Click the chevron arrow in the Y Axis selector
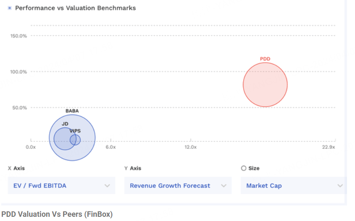 [x=224, y=186]
